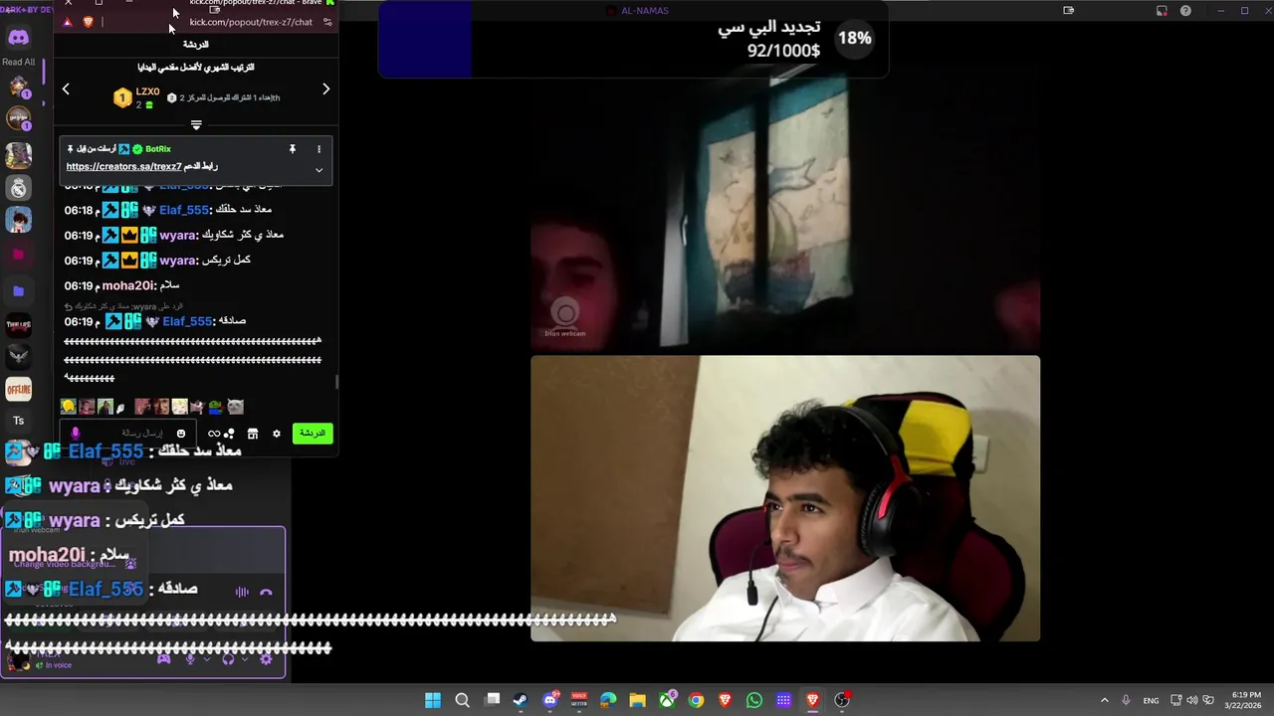Open microphone input device dropdown
The image size is (1274, 716).
point(207,658)
